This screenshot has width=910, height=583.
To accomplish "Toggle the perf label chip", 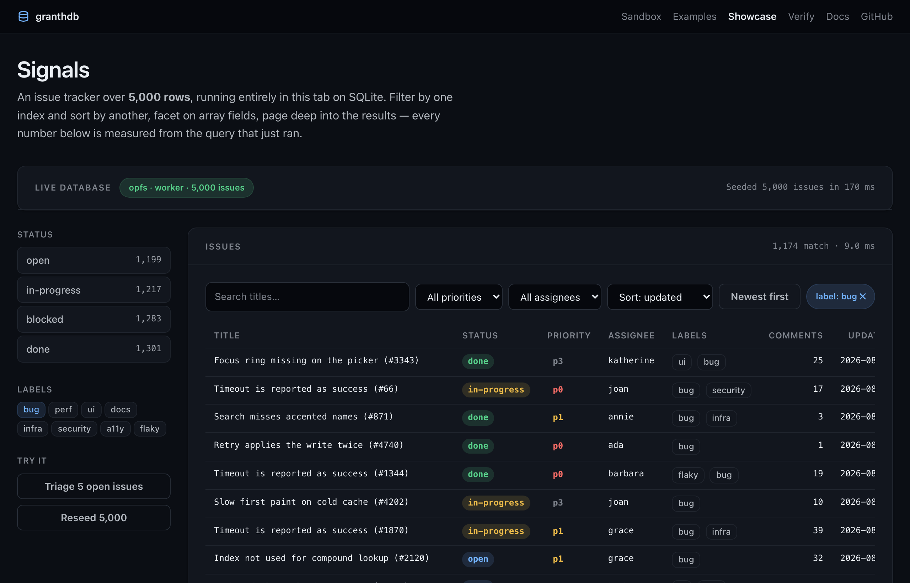I will (63, 409).
